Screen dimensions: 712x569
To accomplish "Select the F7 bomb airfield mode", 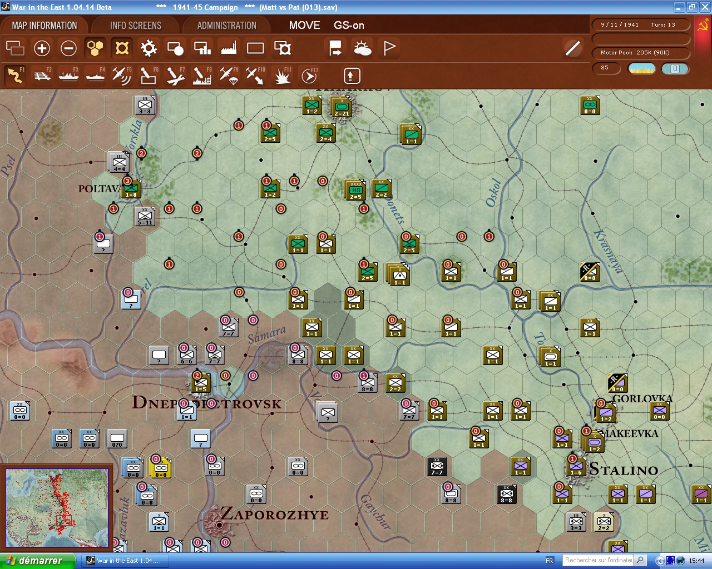I will pyautogui.click(x=175, y=76).
